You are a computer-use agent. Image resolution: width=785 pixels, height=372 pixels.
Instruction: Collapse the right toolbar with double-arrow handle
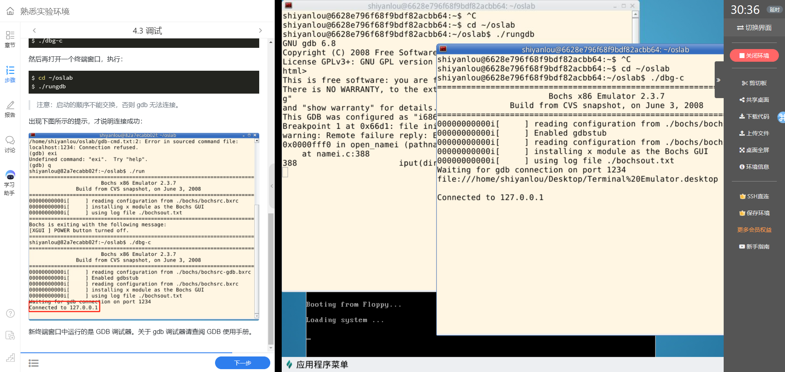[718, 80]
